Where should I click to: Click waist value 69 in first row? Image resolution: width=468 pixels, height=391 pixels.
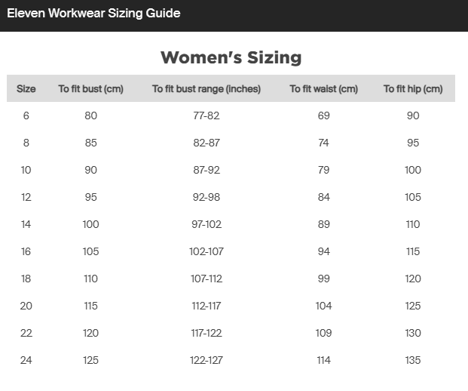(x=323, y=116)
